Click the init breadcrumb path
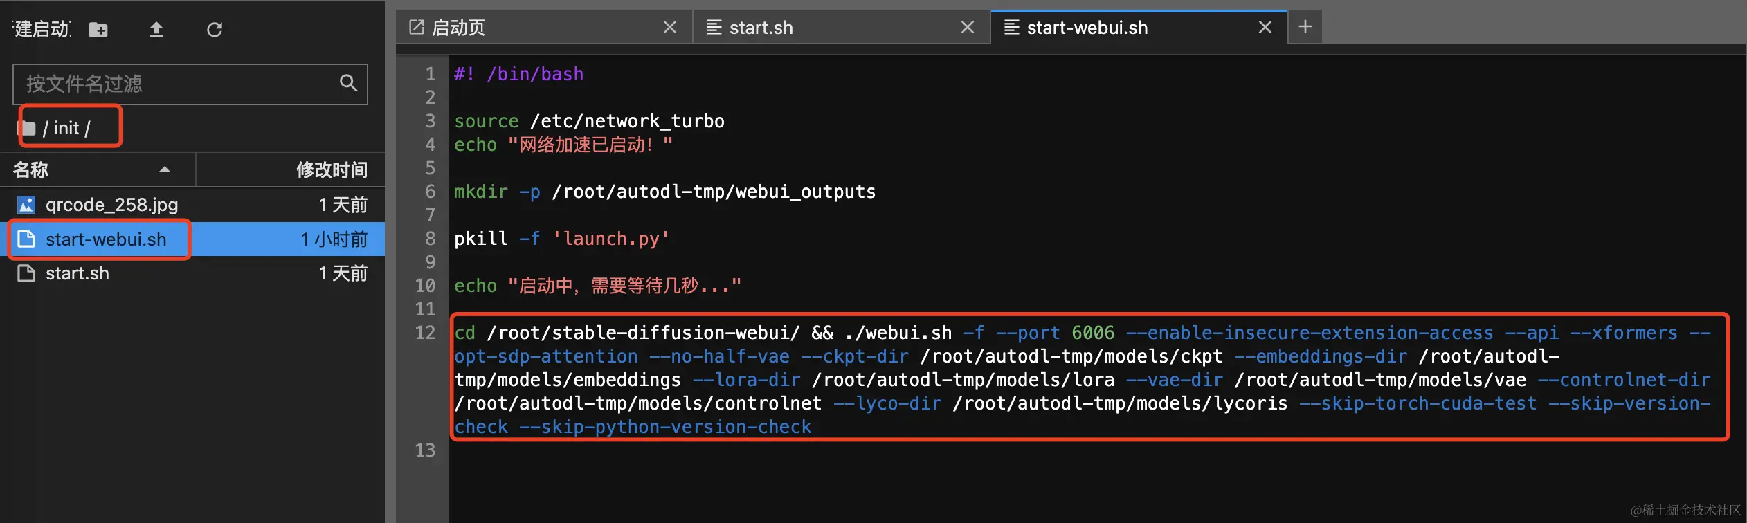 [66, 128]
